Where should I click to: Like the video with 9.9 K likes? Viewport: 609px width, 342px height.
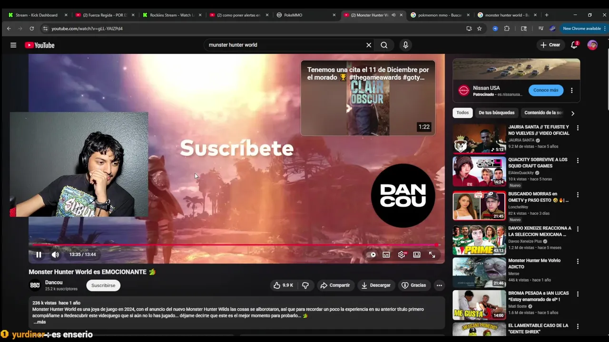(x=284, y=285)
